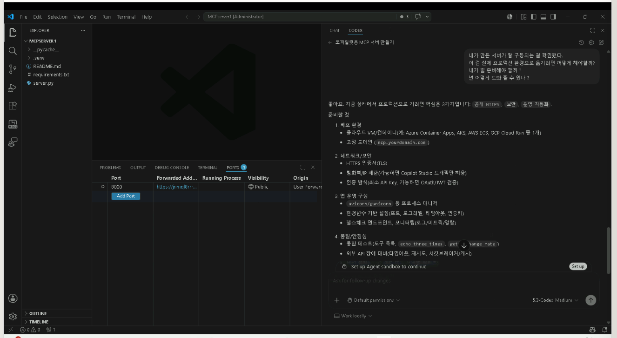Open the MAKE extension icon in activity bar
Image resolution: width=617 pixels, height=338 pixels.
[x=13, y=124]
